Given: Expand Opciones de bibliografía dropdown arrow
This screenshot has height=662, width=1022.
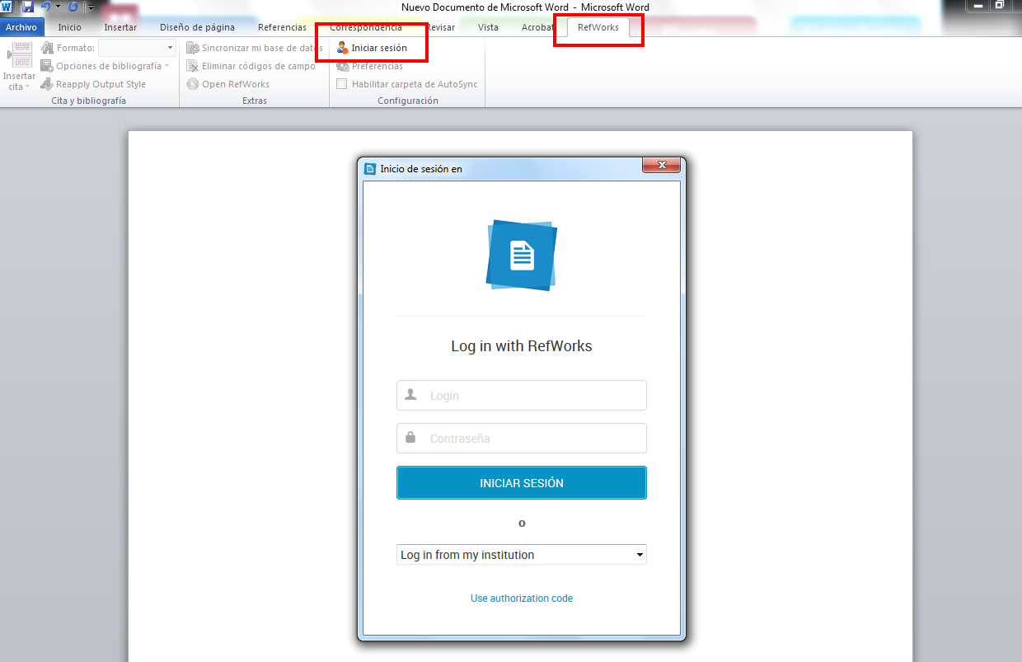Looking at the screenshot, I should pos(166,66).
